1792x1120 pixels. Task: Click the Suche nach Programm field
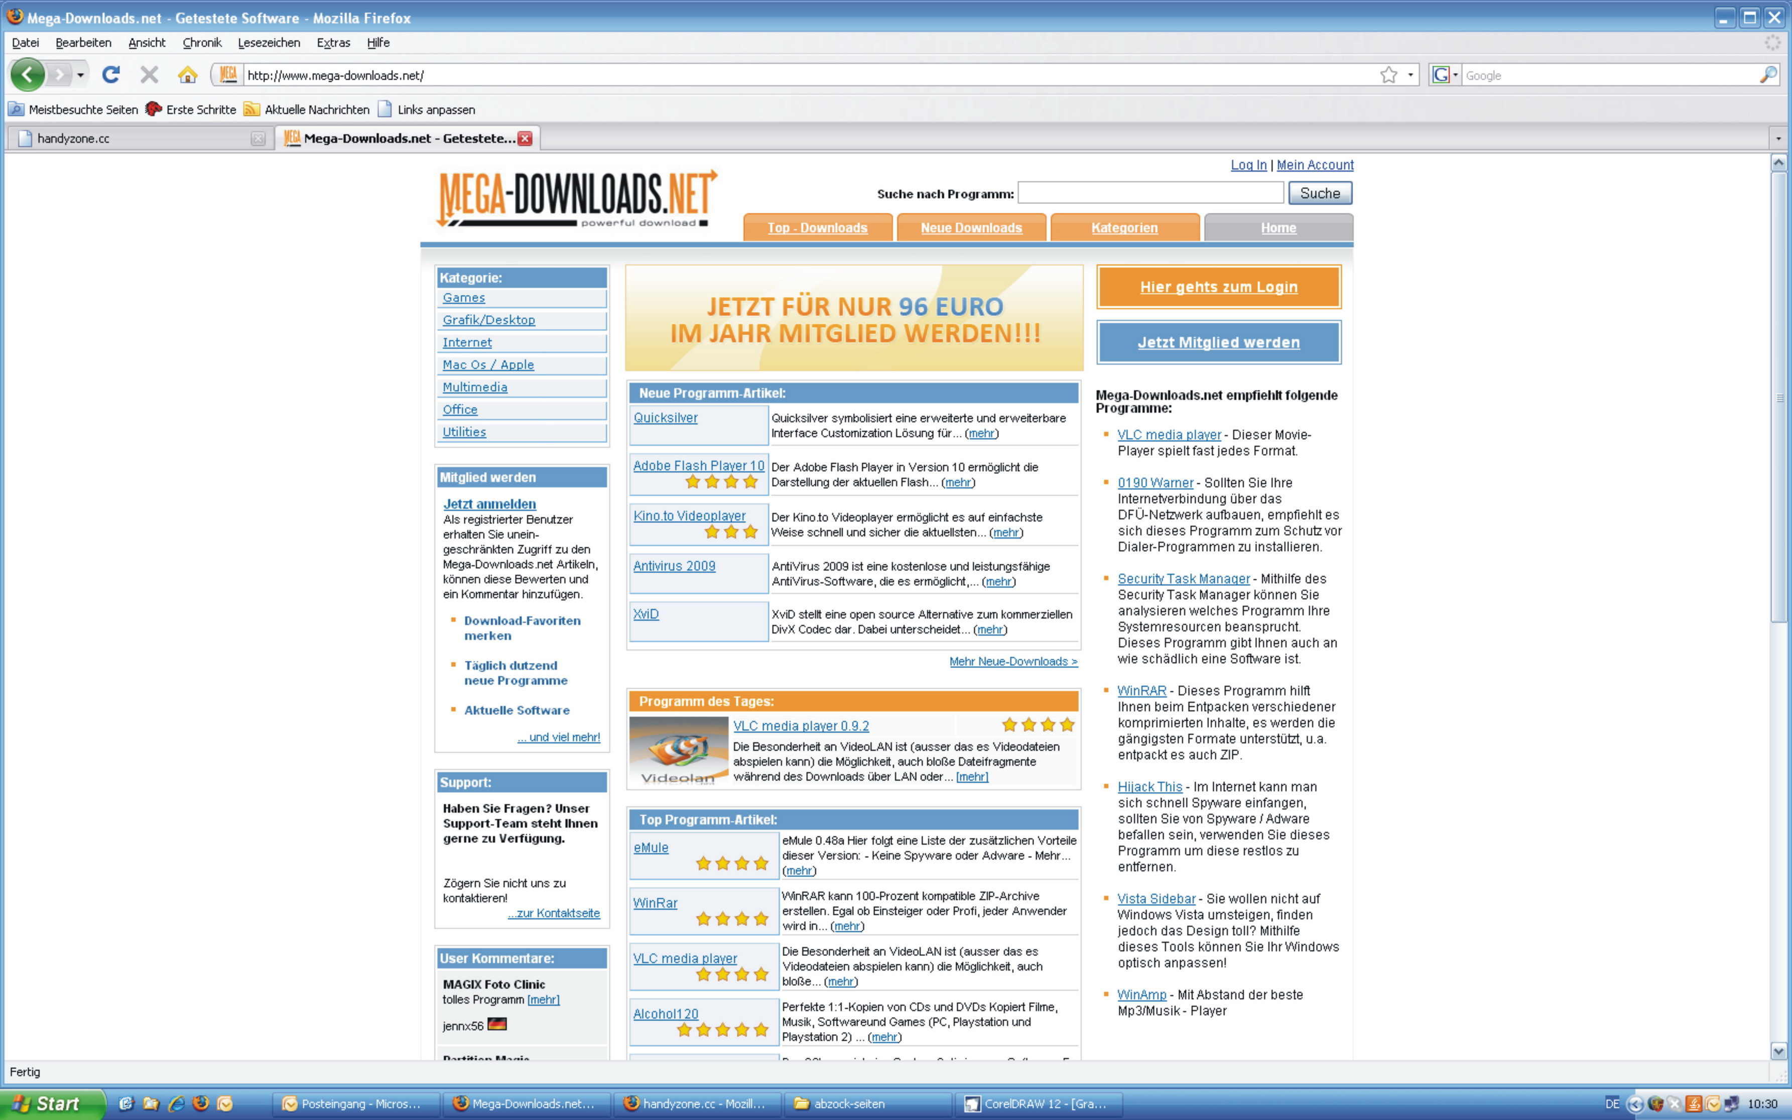(x=1150, y=193)
